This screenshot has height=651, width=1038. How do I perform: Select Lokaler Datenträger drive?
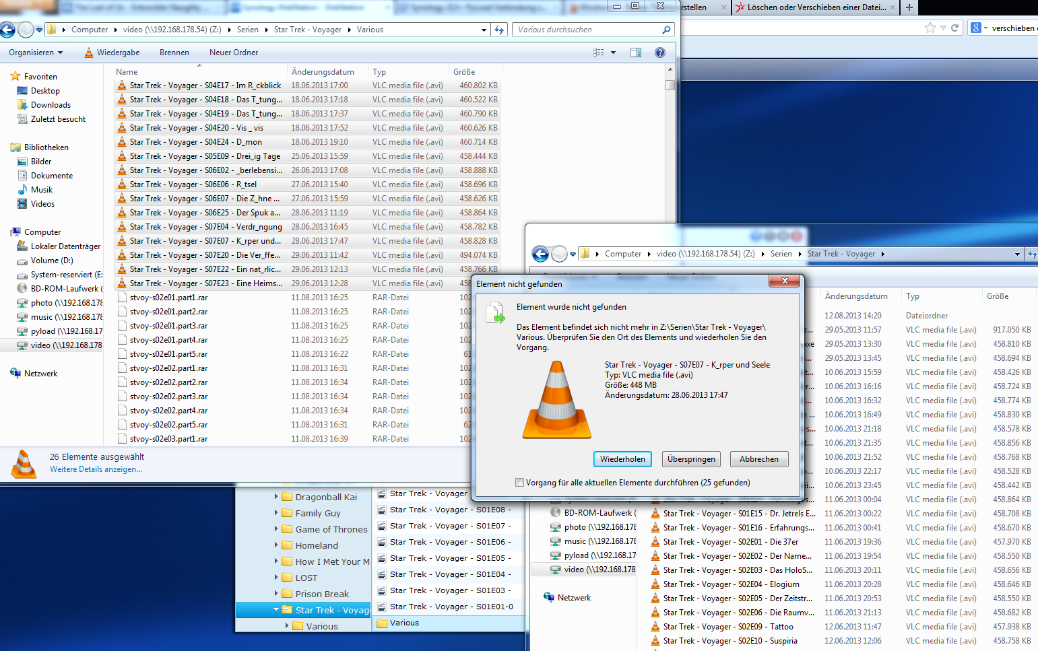(x=65, y=246)
